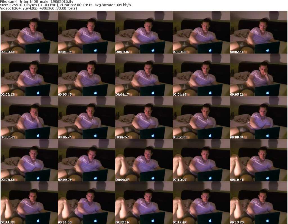Select the thumbnail timestamped 00:02:08
Screen dimensions: 288x224
coord(201,32)
